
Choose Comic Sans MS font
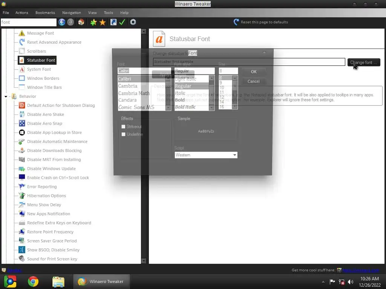click(x=136, y=107)
